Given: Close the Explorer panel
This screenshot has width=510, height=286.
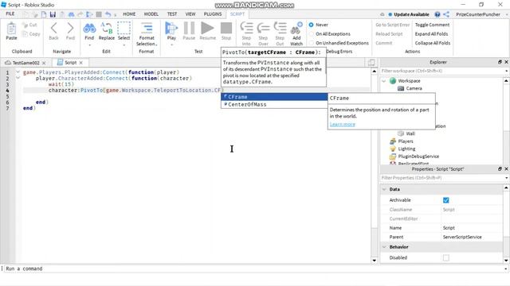Looking at the screenshot, I should point(506,62).
